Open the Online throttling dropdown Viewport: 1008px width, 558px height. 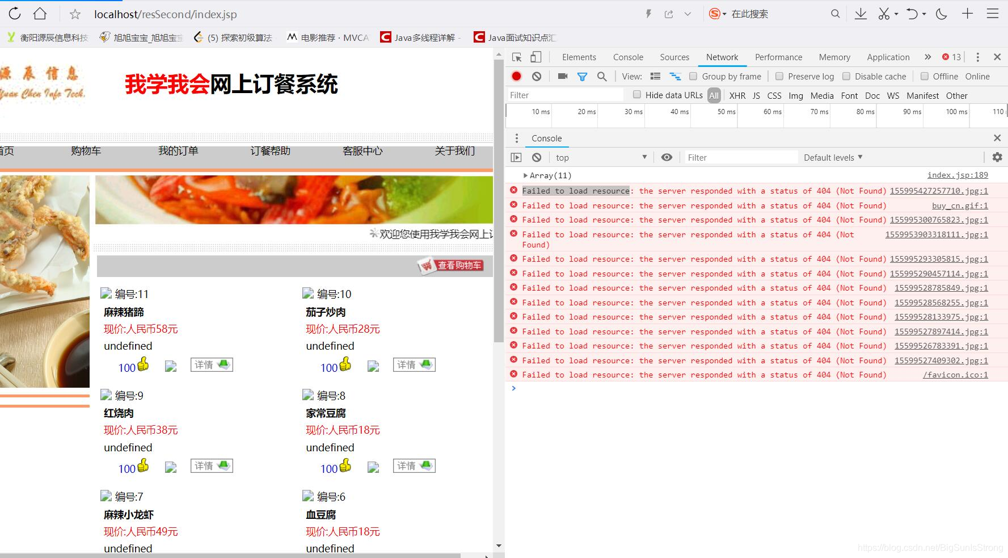[977, 76]
